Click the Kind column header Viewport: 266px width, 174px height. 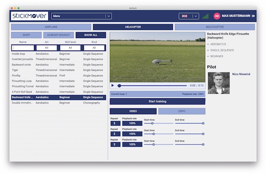[x=94, y=42]
